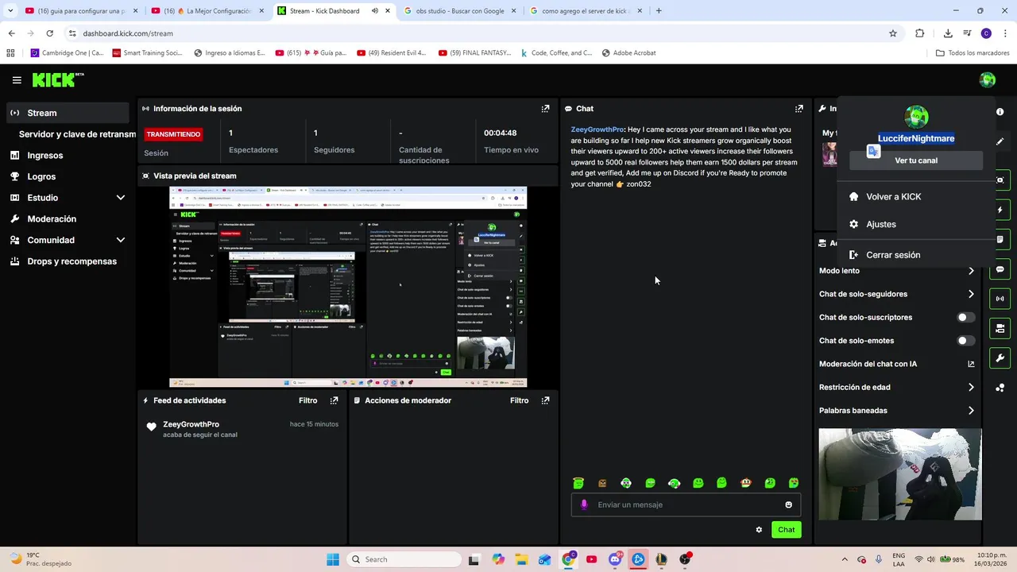The image size is (1017, 572).
Task: Click the pencil edit icon on right sidebar
Action: 1000,141
